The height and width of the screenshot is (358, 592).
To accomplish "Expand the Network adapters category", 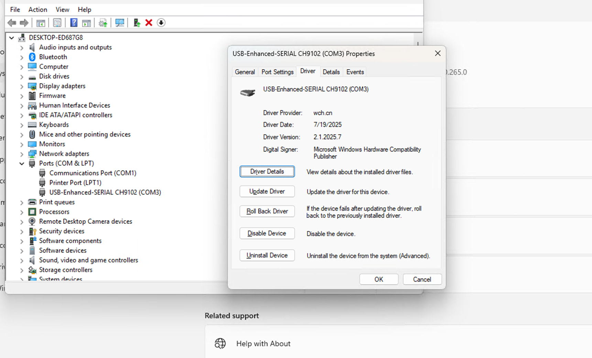I will click(x=22, y=154).
